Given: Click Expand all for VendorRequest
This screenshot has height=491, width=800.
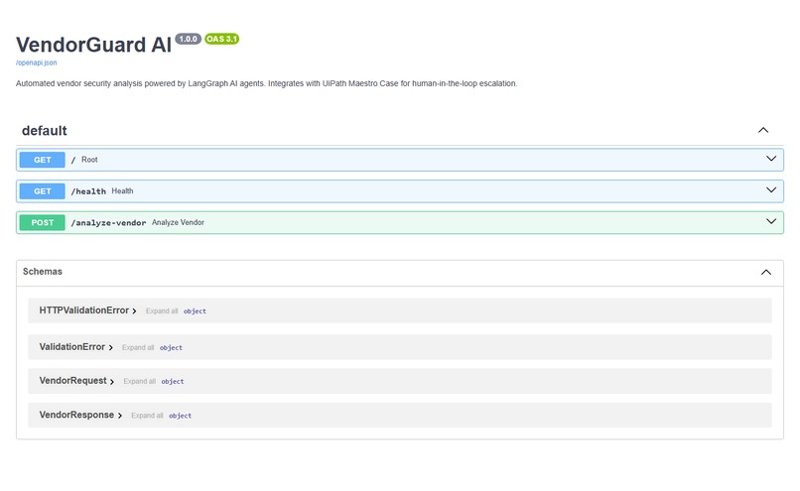Looking at the screenshot, I should coord(139,381).
